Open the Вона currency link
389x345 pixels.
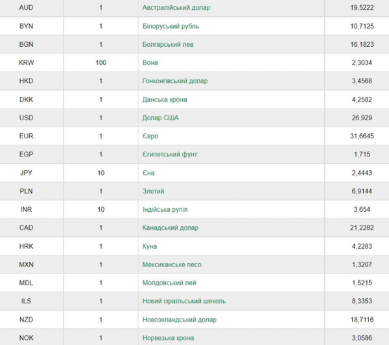click(150, 62)
